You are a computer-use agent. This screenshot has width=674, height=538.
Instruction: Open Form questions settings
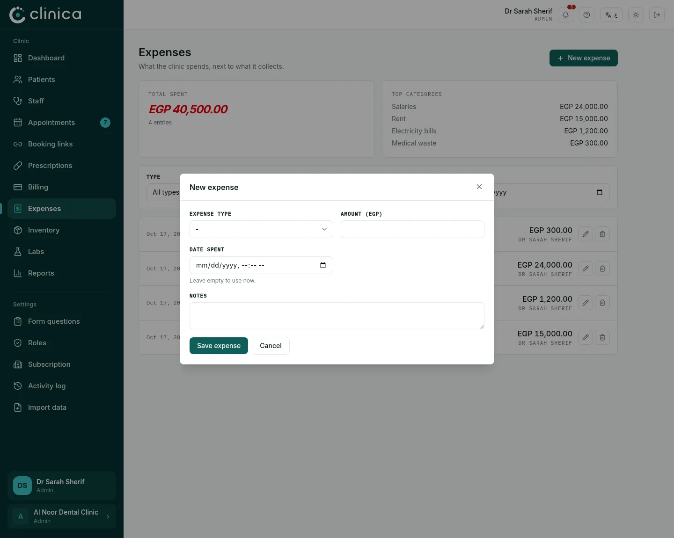62,321
